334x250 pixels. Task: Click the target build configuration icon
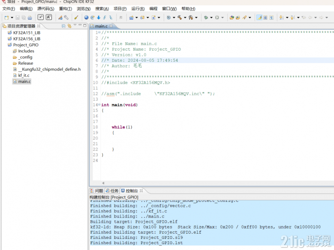click(x=168, y=17)
